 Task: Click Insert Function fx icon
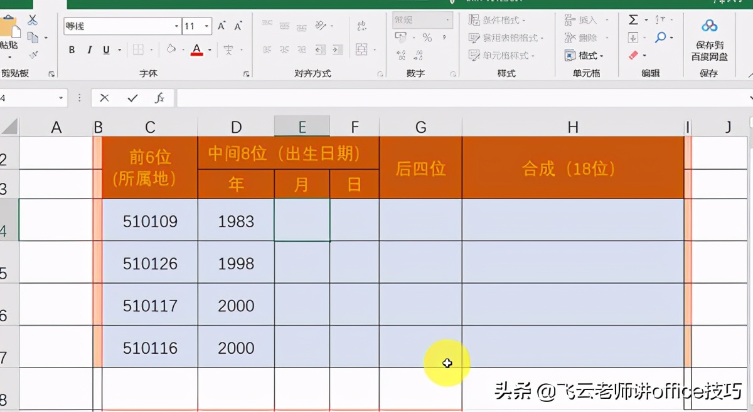(159, 98)
